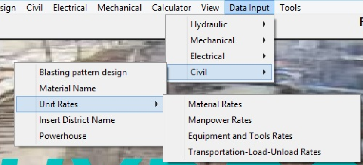Select Equipment and Tools Rates
The width and height of the screenshot is (363, 165).
point(261,136)
